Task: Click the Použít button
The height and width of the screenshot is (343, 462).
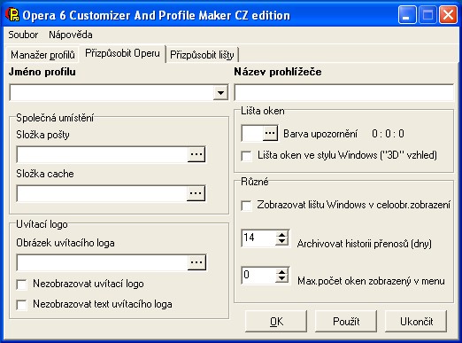Action: 346,321
